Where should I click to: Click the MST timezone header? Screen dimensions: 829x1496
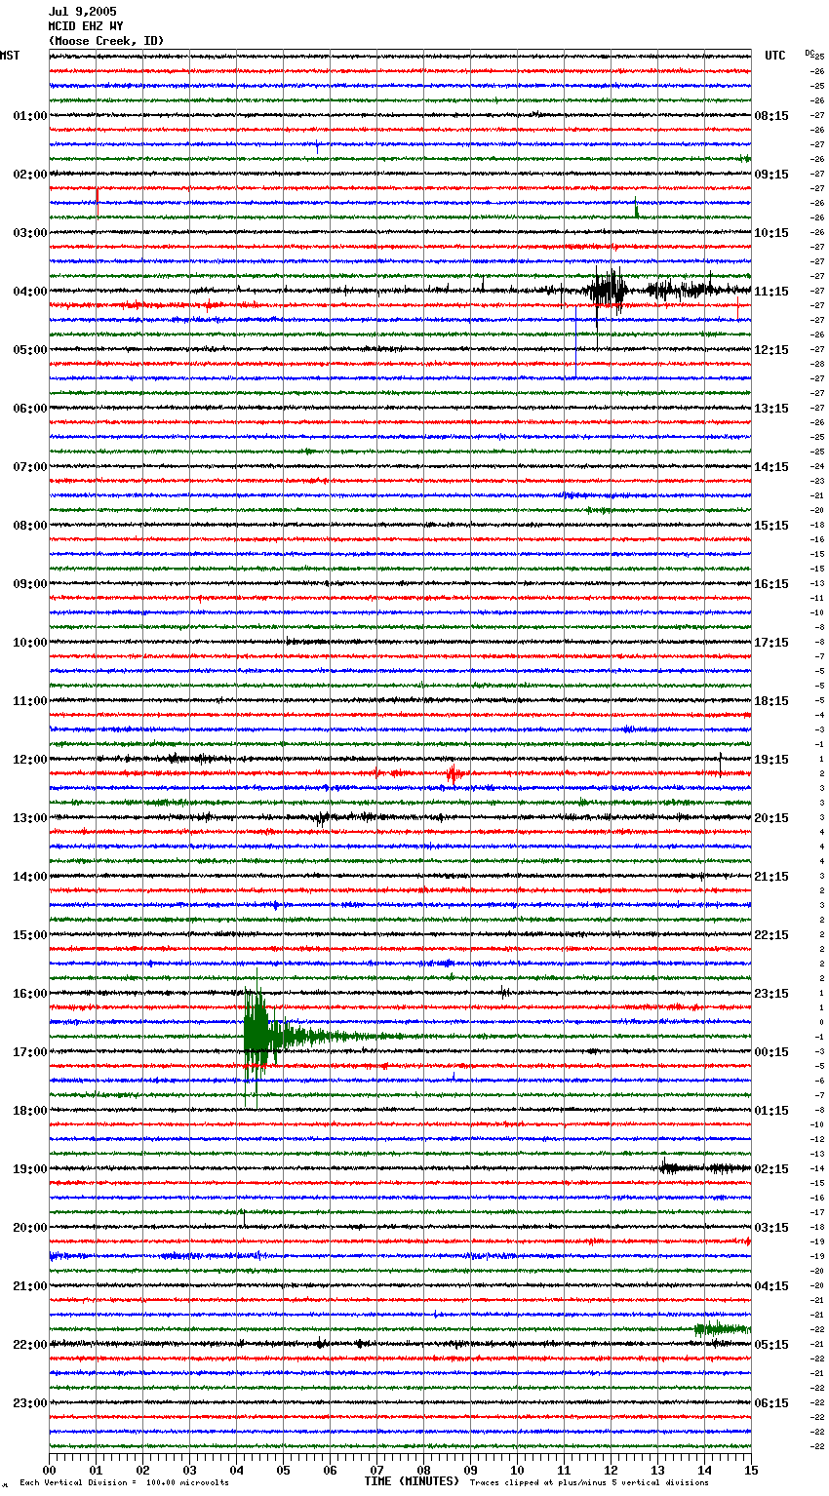point(10,56)
